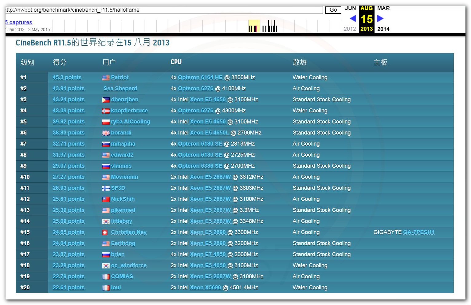The image size is (471, 305).
Task: Visit knopflerbruce's profile
Action: pyautogui.click(x=129, y=111)
